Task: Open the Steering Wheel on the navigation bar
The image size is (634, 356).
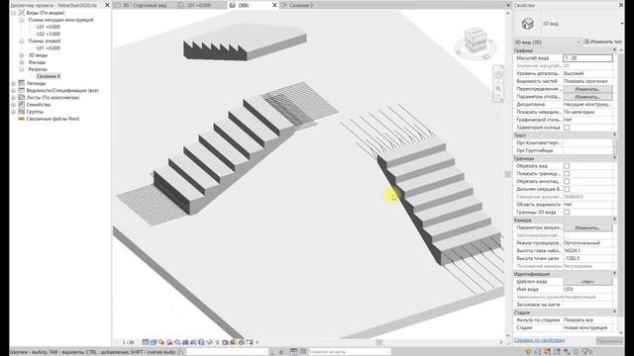Action: coord(499,75)
